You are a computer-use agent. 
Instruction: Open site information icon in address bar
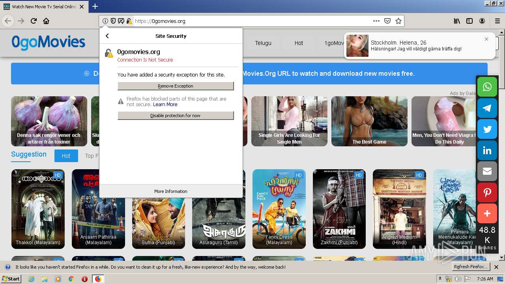[105, 21]
